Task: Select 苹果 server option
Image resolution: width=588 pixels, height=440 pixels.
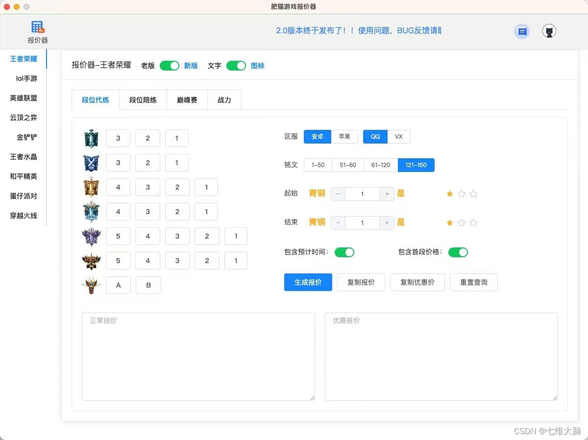Action: point(344,137)
